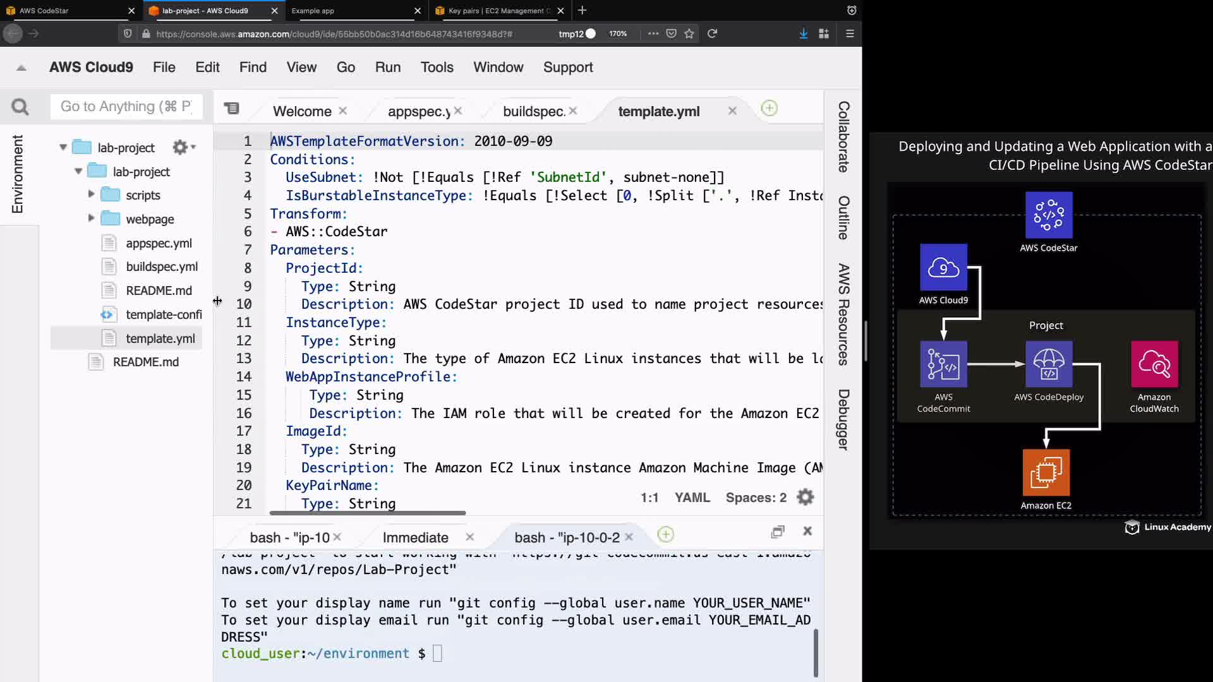Toggle the tmp12 container switch
This screenshot has height=682, width=1213.
click(590, 33)
